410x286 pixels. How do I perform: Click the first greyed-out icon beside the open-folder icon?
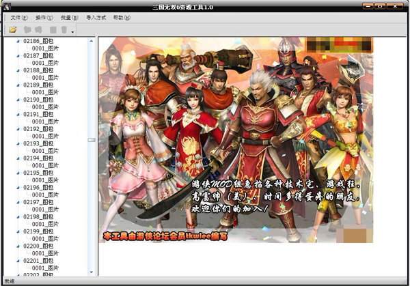click(x=27, y=29)
